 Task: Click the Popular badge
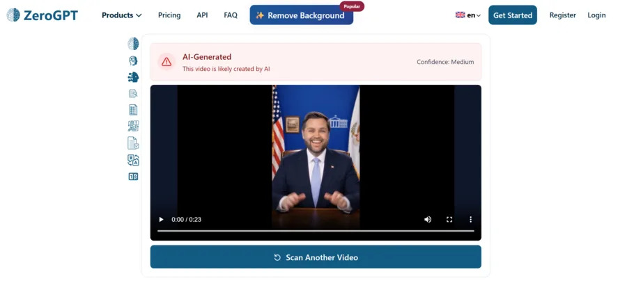(x=352, y=6)
